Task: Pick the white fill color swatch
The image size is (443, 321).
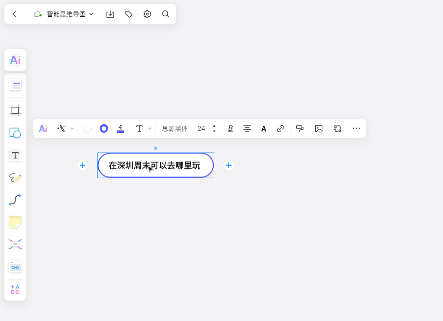Action: click(x=87, y=129)
